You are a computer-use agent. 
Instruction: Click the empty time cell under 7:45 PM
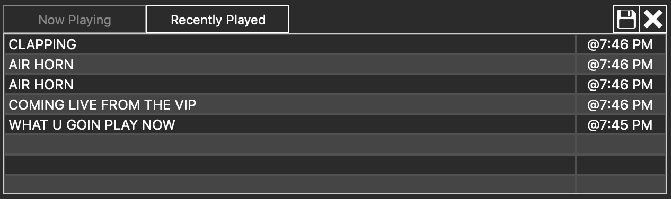621,144
